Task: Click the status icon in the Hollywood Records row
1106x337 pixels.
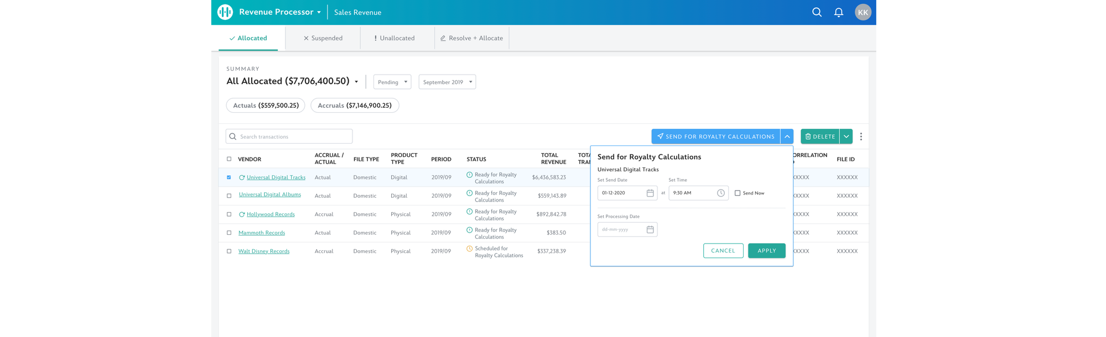Action: (x=470, y=212)
